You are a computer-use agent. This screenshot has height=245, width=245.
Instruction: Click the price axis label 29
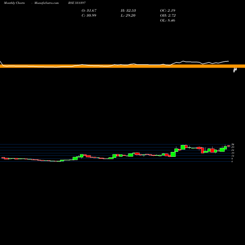coord(233,147)
